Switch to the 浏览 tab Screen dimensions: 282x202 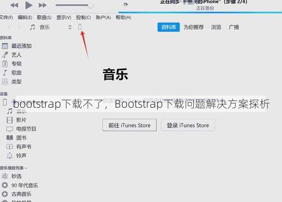[216, 27]
